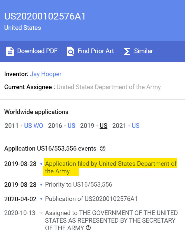Open the 2011 US application link
This screenshot has height=234, width=185.
click(28, 126)
